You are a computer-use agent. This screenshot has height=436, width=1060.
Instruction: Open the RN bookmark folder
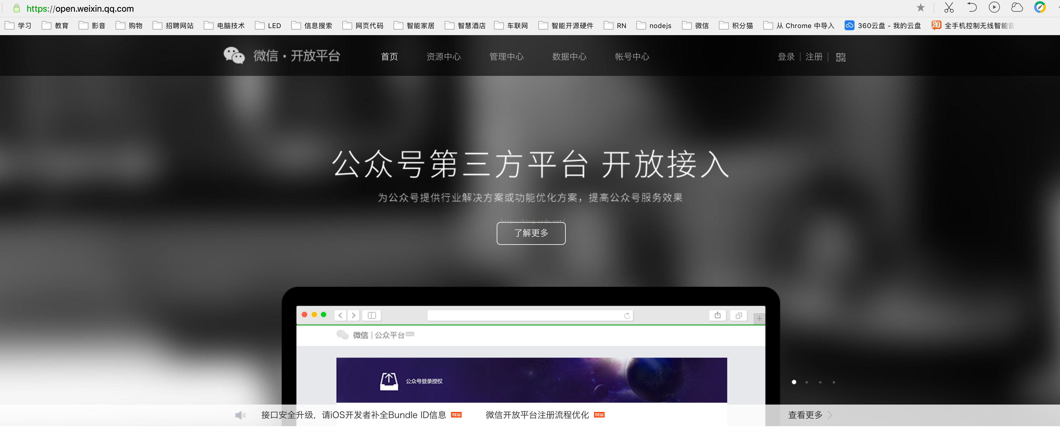click(615, 26)
